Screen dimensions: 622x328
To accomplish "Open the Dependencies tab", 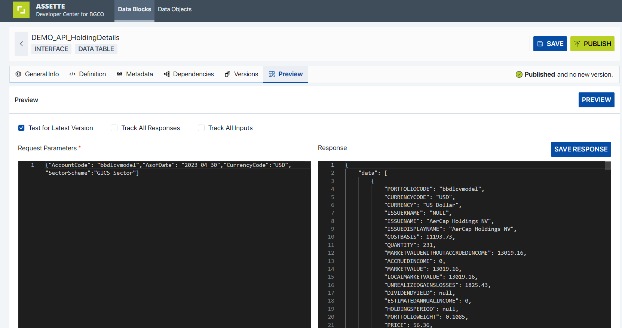I will pyautogui.click(x=189, y=74).
